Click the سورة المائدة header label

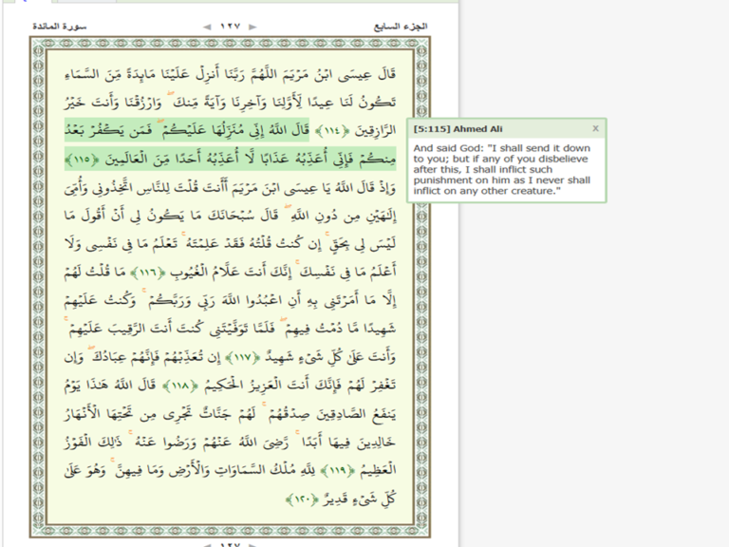60,26
